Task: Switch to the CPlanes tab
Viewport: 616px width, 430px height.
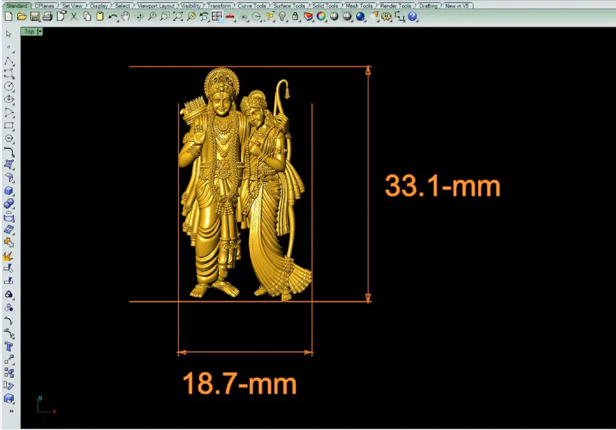Action: pyautogui.click(x=44, y=6)
